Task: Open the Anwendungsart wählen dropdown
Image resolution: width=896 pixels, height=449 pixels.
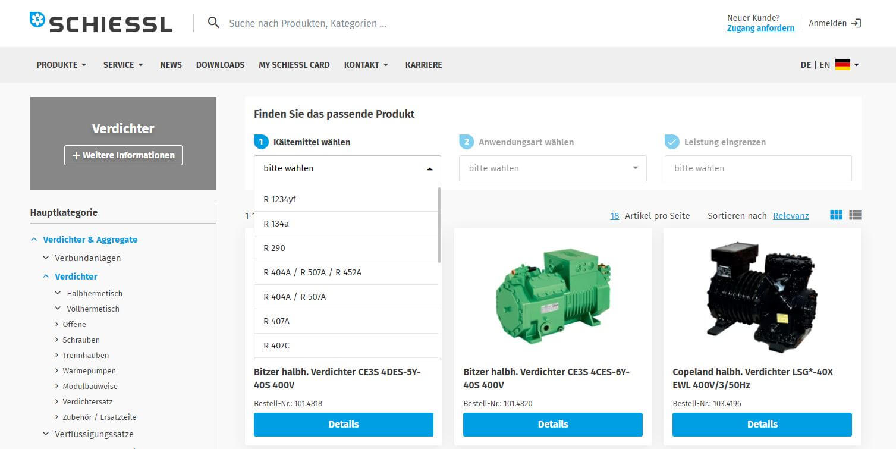Action: click(552, 168)
